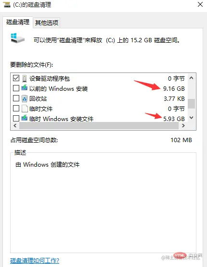The image size is (207, 267).
Task: Click the horizontal scroll left arrow
Action: pyautogui.click(x=15, y=126)
